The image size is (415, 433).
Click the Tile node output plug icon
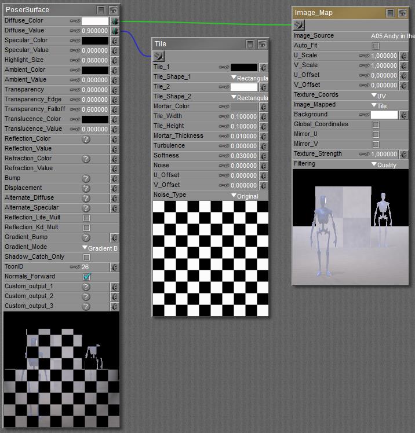pyautogui.click(x=159, y=56)
